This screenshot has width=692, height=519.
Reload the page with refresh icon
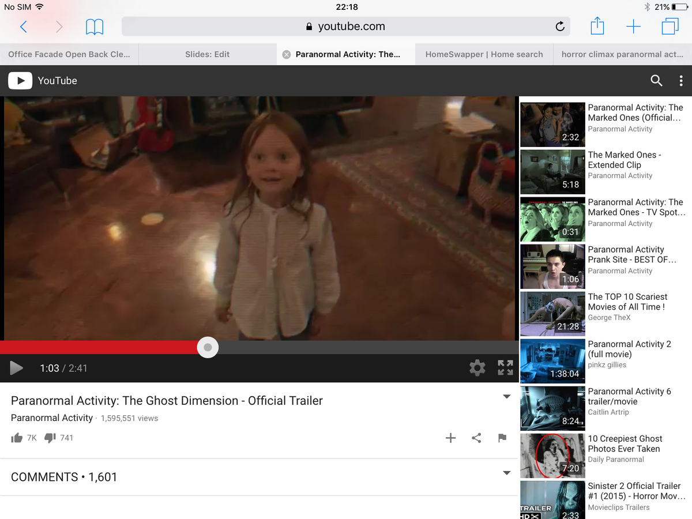pyautogui.click(x=559, y=27)
